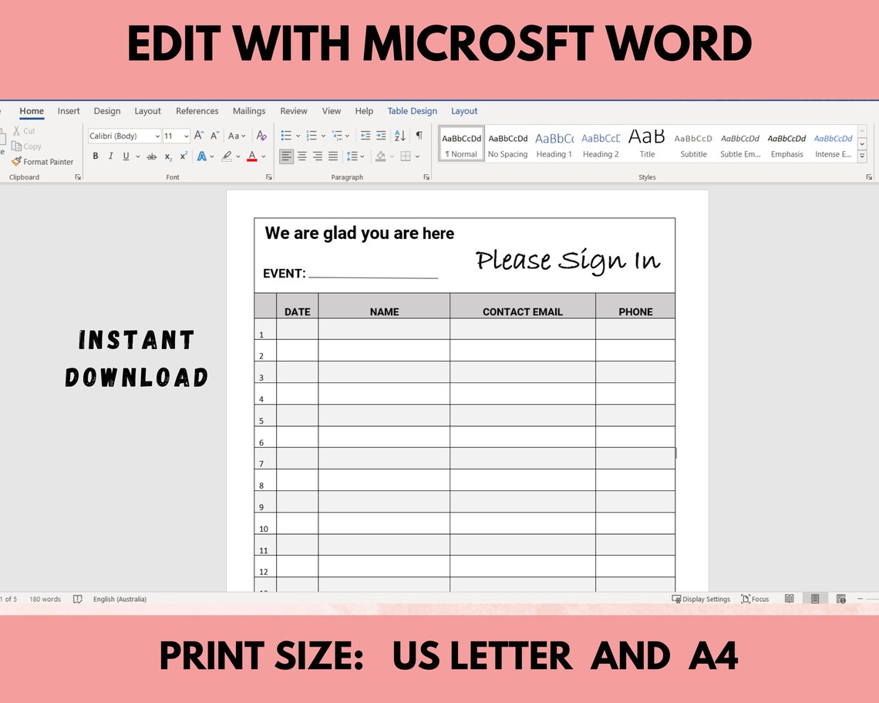
Task: Clear all formatting with the eraser icon
Action: [x=261, y=136]
